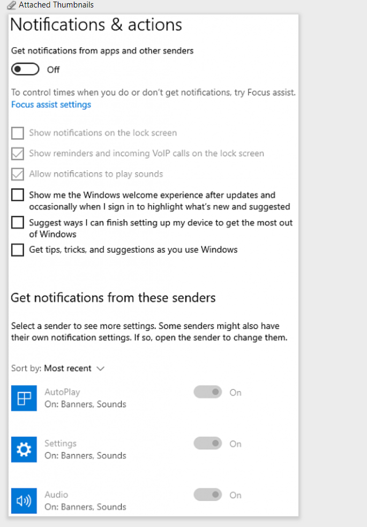This screenshot has height=527, width=367.
Task: Open the Sort by dropdown
Action: point(74,368)
